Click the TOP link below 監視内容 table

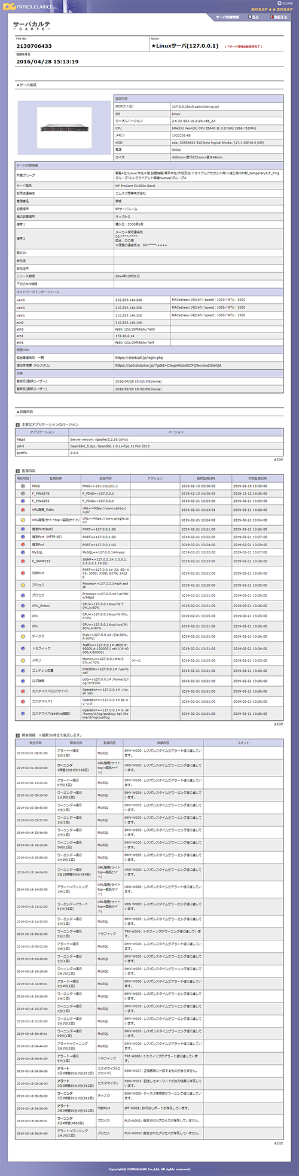pyautogui.click(x=279, y=724)
